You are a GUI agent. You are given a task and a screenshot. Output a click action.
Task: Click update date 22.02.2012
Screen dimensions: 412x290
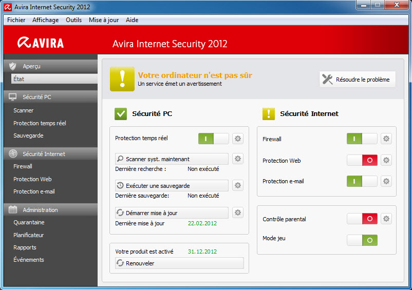[202, 223]
